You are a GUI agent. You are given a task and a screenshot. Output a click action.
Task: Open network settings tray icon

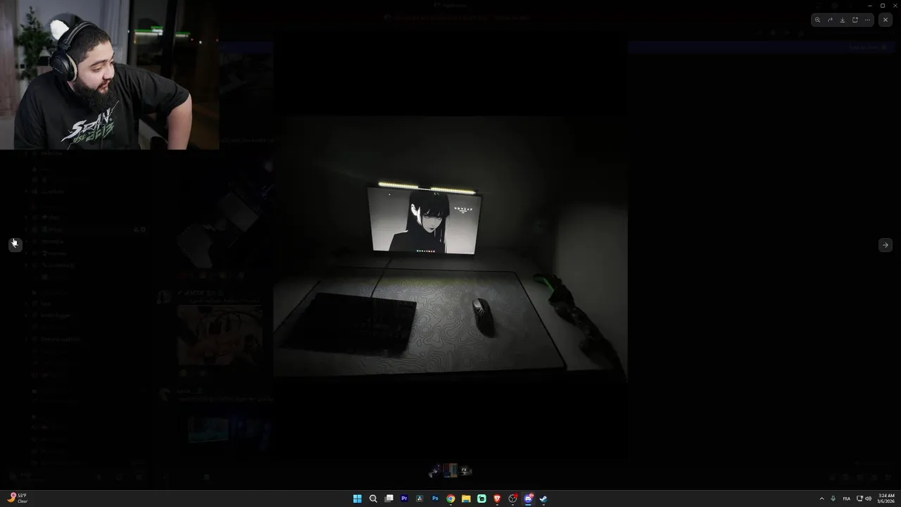859,499
